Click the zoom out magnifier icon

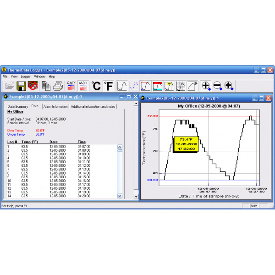217,86
